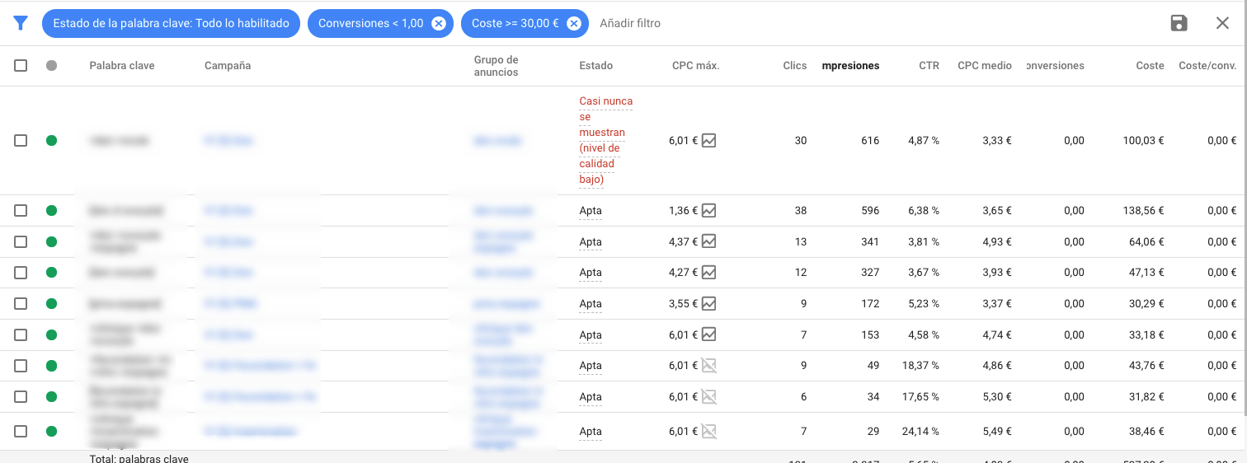
Task: Open the Estado de la palabra clave filter chip
Action: coord(171,23)
